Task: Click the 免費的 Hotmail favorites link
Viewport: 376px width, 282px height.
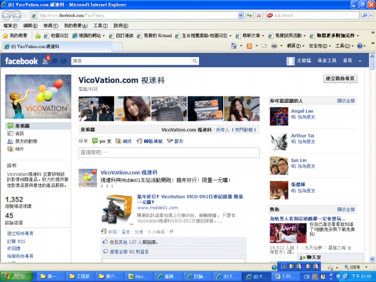Action: pyautogui.click(x=155, y=36)
